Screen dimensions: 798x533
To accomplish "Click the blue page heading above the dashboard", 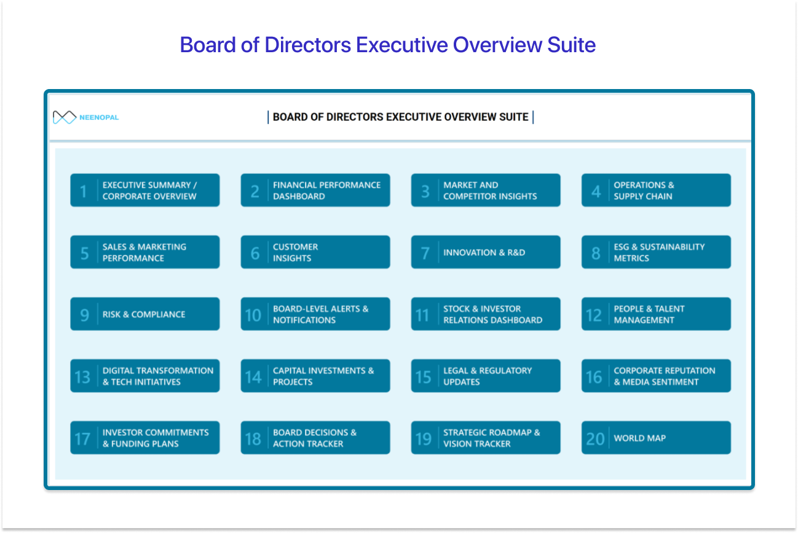I will [x=388, y=45].
